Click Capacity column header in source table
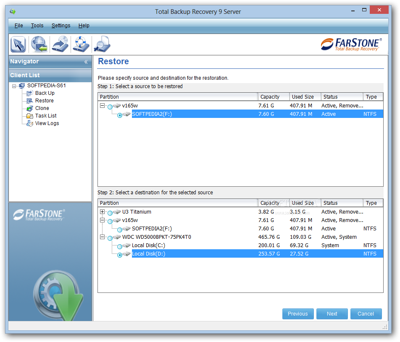The width and height of the screenshot is (400, 342). [x=274, y=97]
